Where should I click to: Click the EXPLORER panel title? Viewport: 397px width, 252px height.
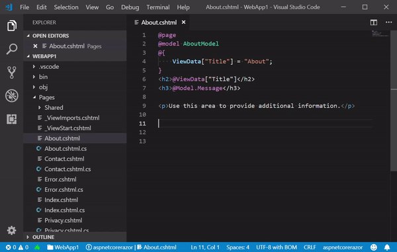(44, 22)
